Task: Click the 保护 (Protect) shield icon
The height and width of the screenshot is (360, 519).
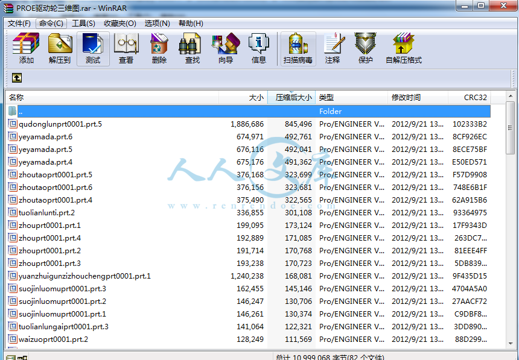Action: click(x=366, y=43)
